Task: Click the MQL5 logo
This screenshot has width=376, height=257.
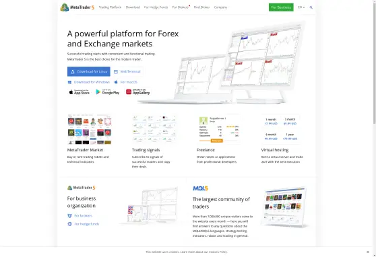Action: pyautogui.click(x=200, y=188)
